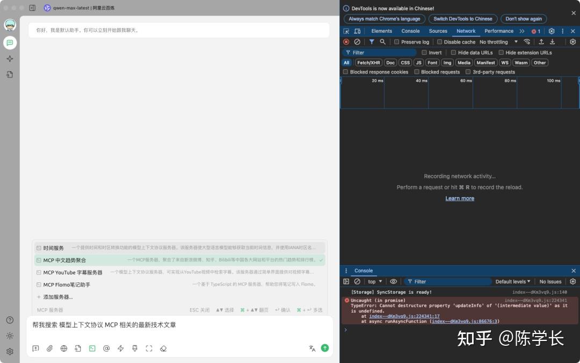
Task: Clear network log in DevTools
Action: pyautogui.click(x=357, y=42)
